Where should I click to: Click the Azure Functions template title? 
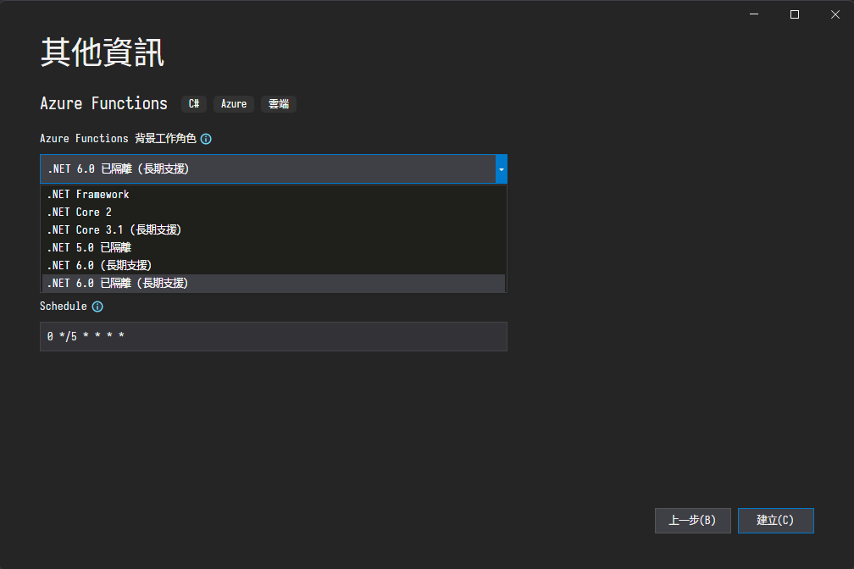point(103,103)
